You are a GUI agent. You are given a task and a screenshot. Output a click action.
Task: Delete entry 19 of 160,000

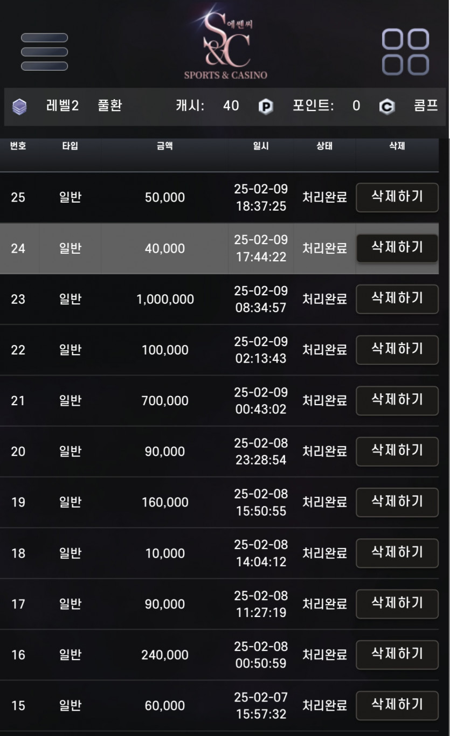coord(397,502)
